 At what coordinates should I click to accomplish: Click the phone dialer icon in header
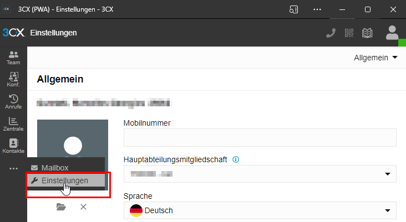pyautogui.click(x=331, y=33)
